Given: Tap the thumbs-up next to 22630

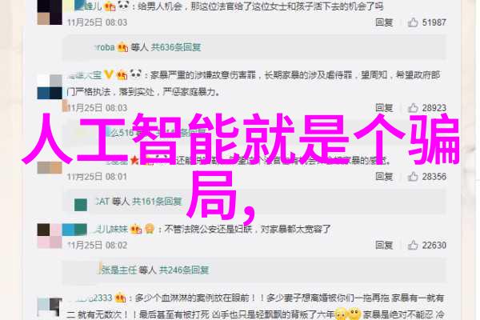Looking at the screenshot, I should (x=413, y=245).
